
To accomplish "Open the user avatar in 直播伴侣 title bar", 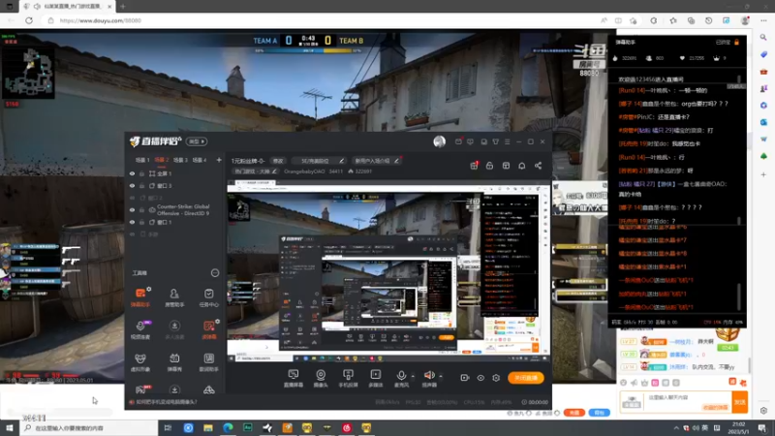I will click(440, 141).
